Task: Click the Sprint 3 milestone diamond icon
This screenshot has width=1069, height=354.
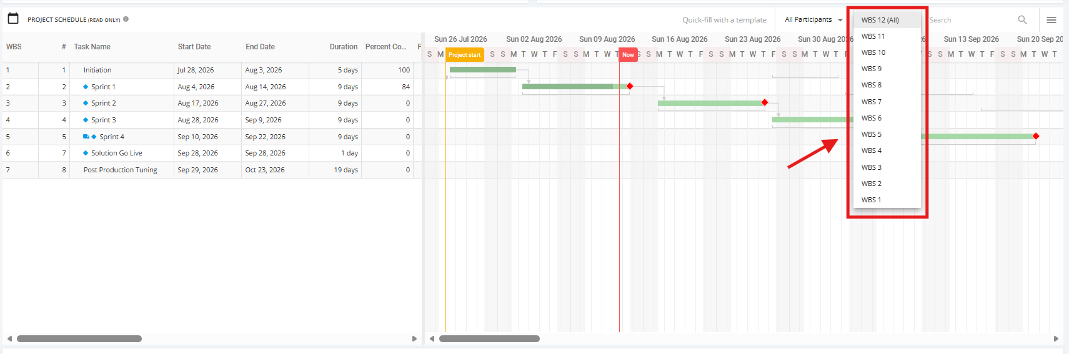Action: click(x=86, y=120)
